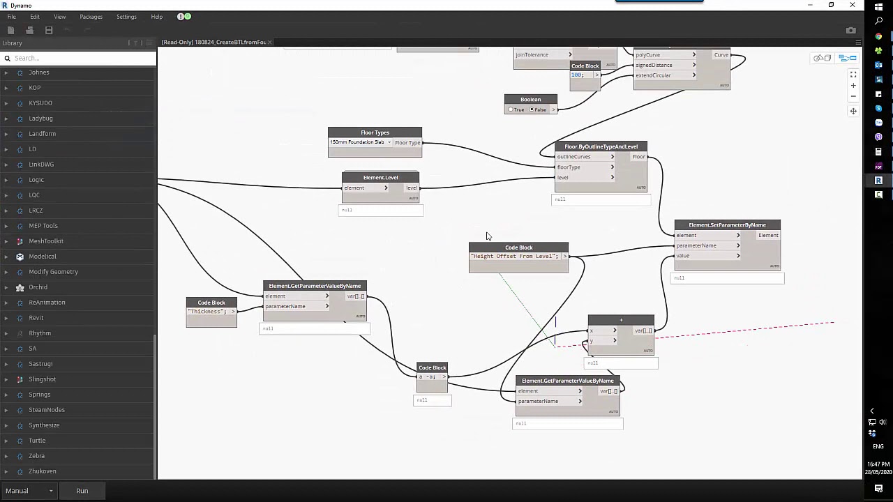893x502 pixels.
Task: Zoom out on the canvas
Action: [x=853, y=96]
